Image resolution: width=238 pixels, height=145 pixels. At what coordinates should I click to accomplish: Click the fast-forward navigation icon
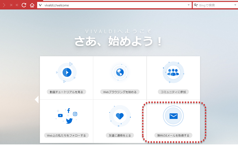pyautogui.click(x=17, y=5)
